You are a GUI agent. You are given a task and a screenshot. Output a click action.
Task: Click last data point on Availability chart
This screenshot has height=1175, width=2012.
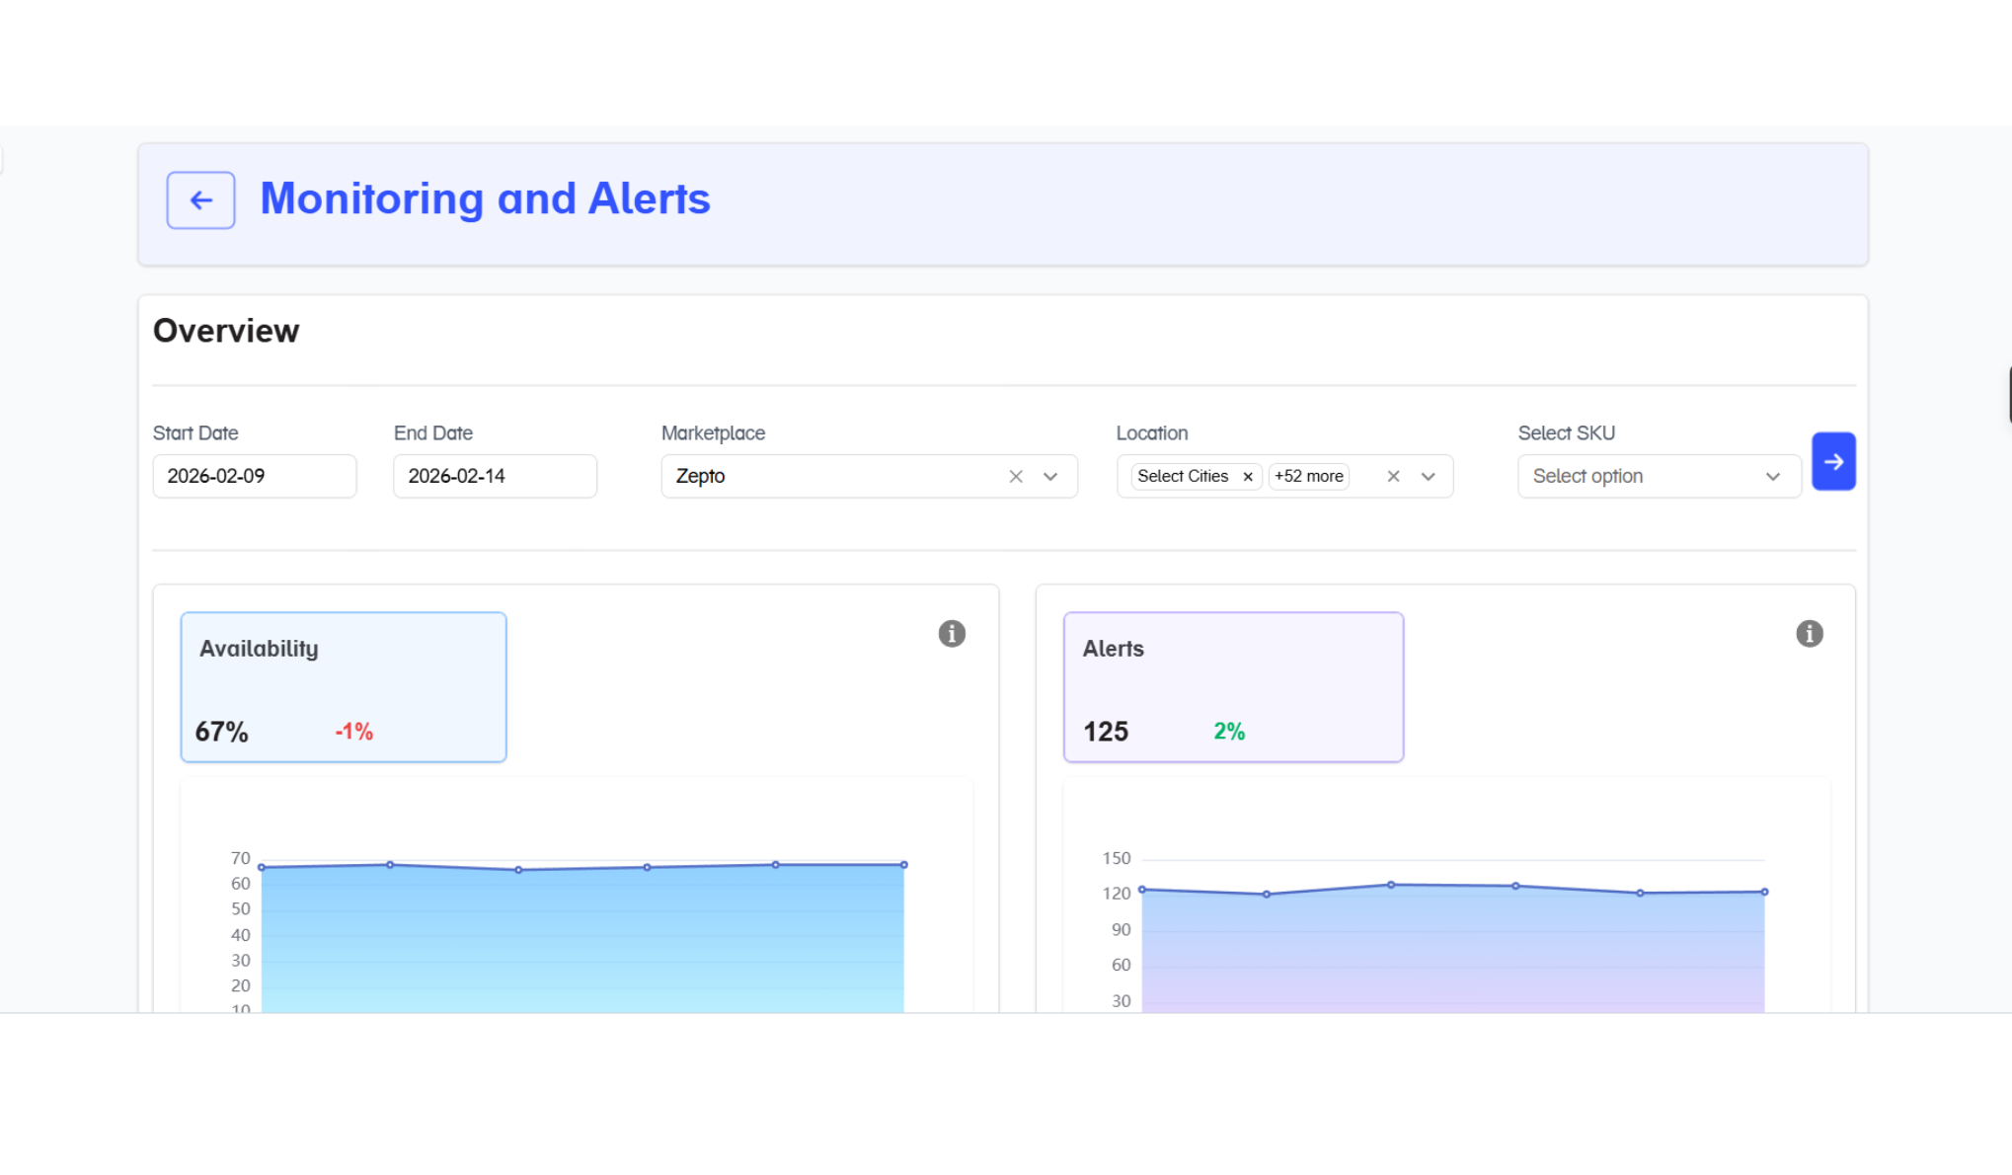(x=903, y=865)
